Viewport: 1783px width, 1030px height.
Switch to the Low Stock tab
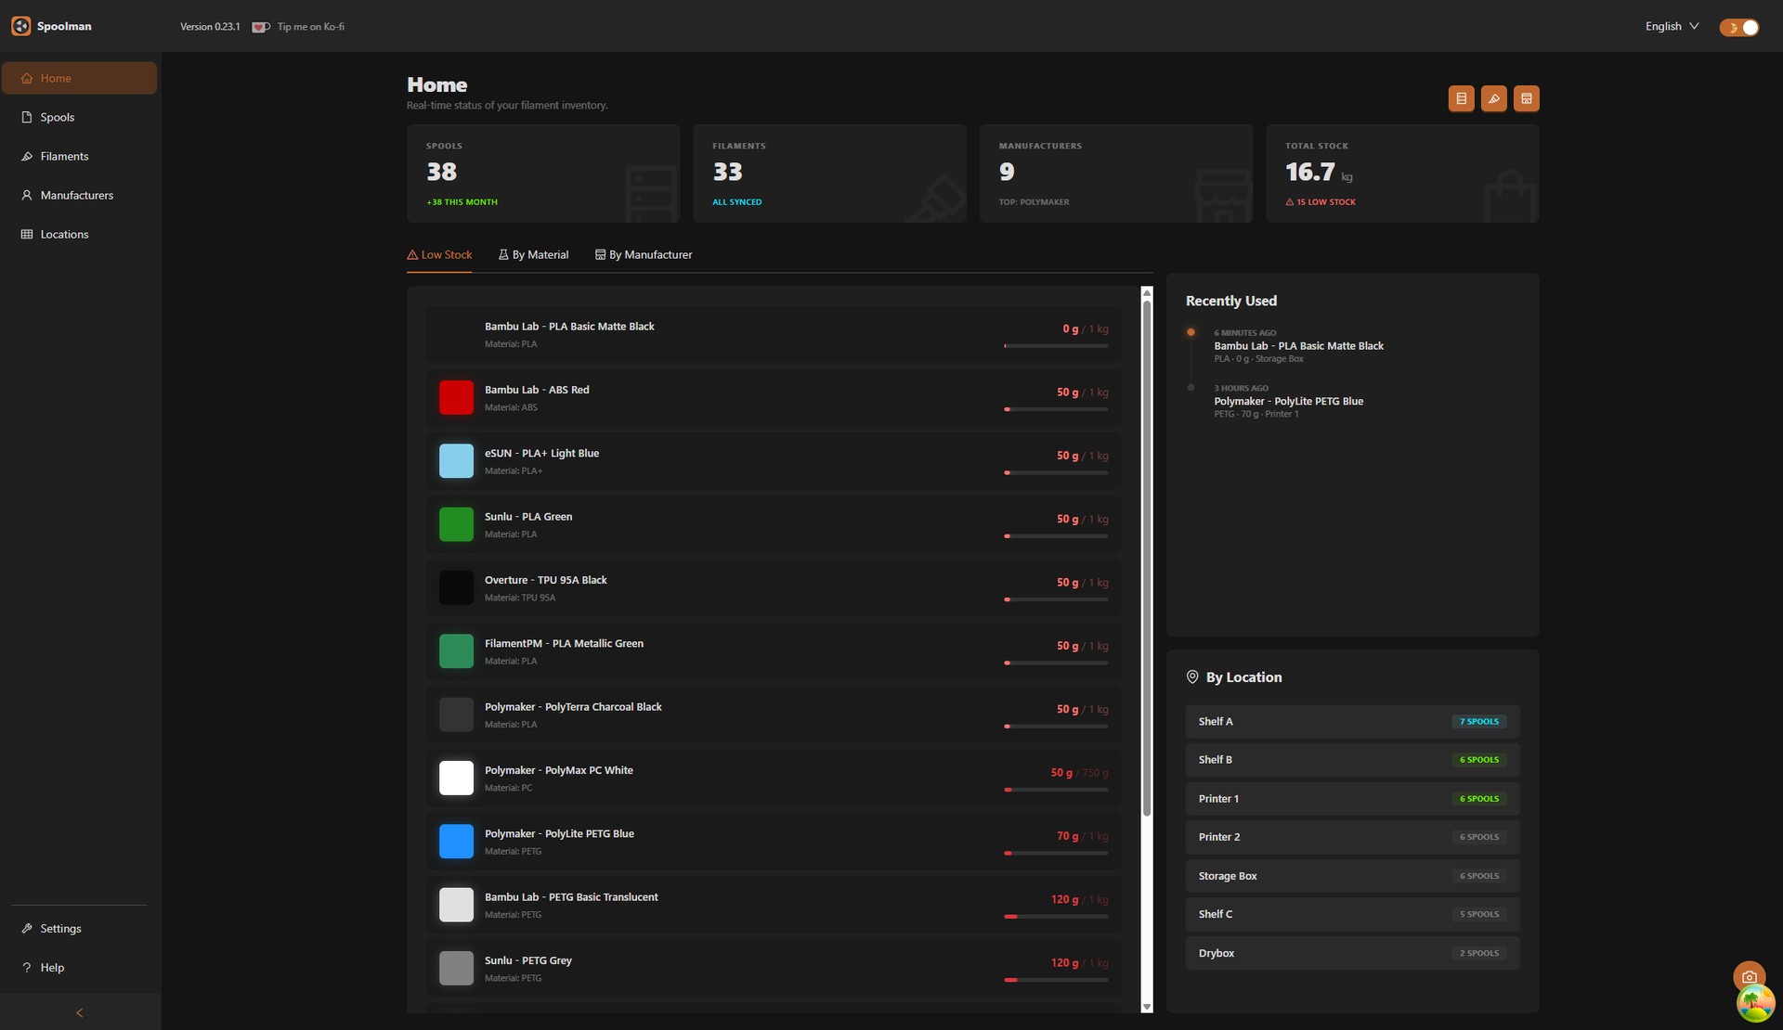point(439,254)
